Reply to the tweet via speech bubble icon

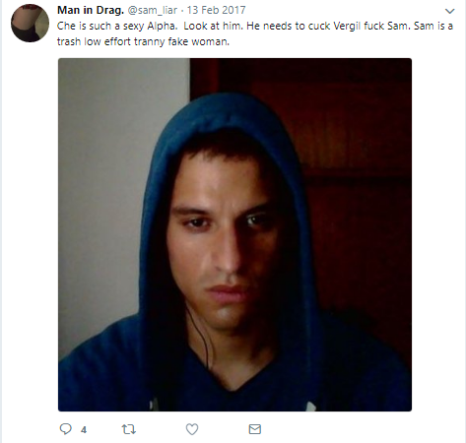[65, 429]
